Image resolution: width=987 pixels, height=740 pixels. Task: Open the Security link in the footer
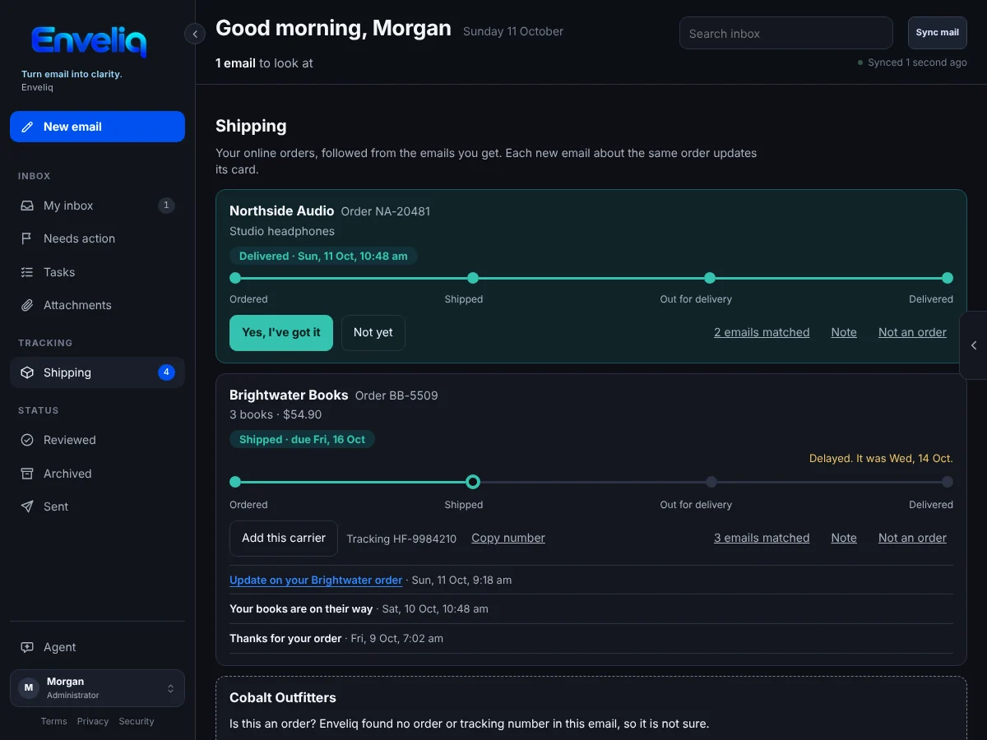tap(137, 721)
